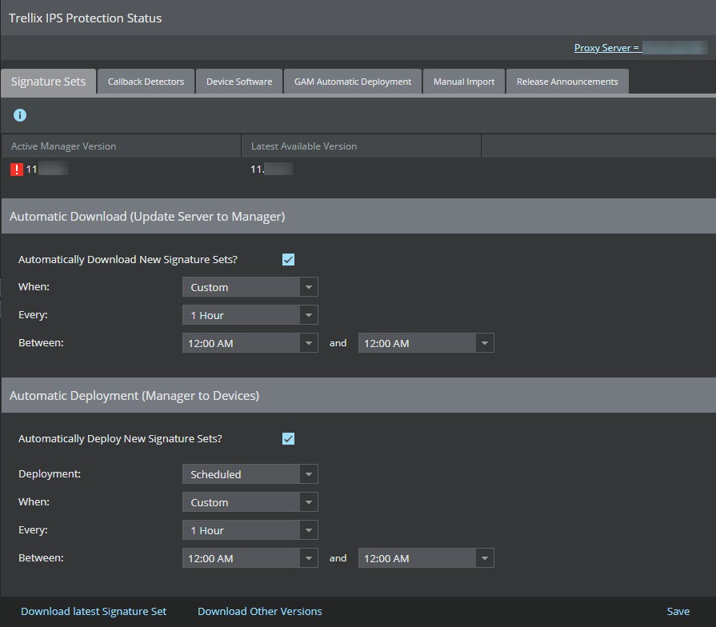Click the blue information icon
The height and width of the screenshot is (627, 716).
click(x=20, y=115)
